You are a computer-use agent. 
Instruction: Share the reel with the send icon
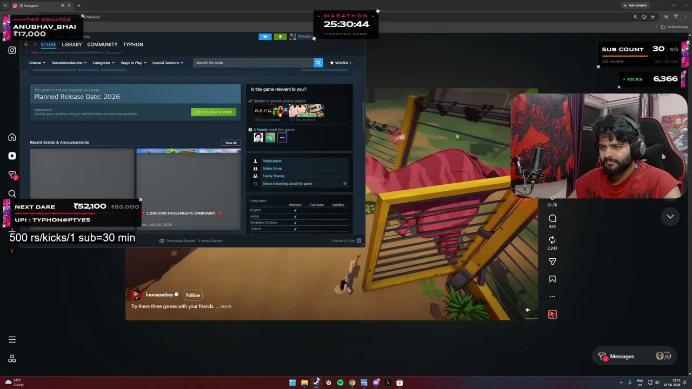click(553, 261)
